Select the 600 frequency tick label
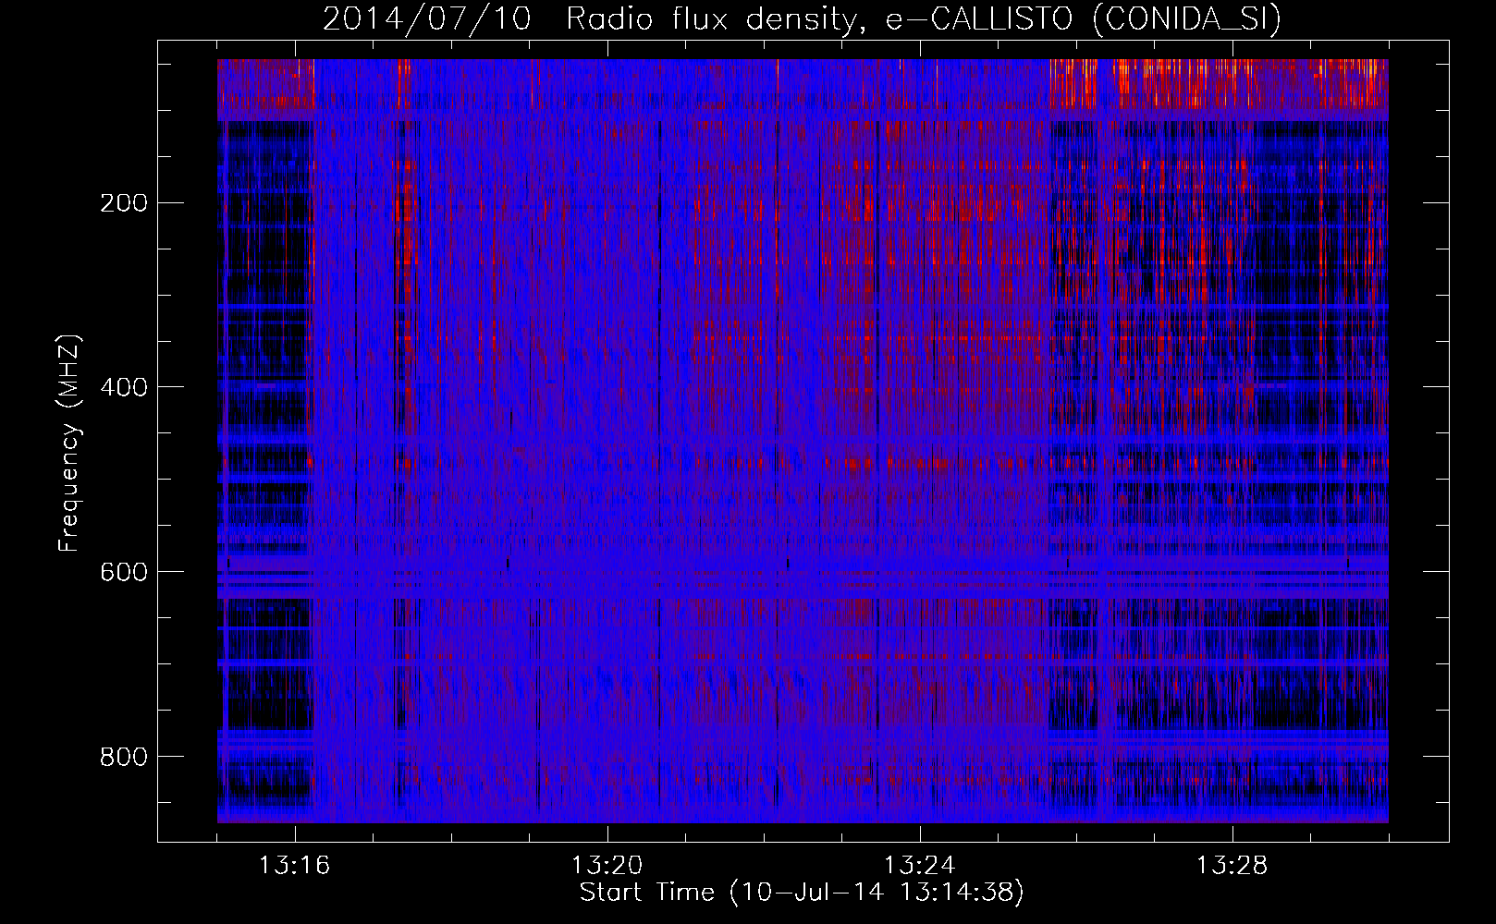 (x=123, y=572)
